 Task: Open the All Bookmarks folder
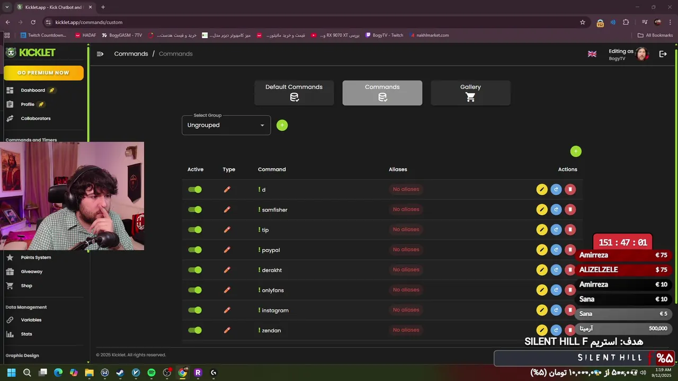(655, 35)
